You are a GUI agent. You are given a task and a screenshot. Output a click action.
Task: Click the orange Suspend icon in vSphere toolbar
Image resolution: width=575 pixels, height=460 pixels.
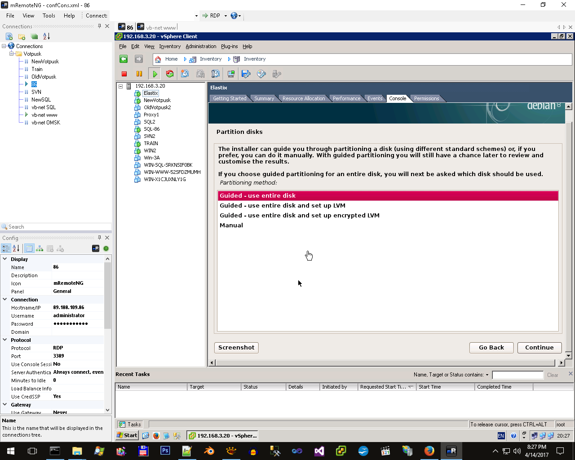tap(139, 74)
